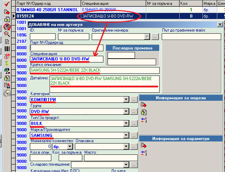Viewport: 225px width, 172px height.
Task: Open the Тип/За продукт dropdown showing BULK
Action: coord(126,123)
